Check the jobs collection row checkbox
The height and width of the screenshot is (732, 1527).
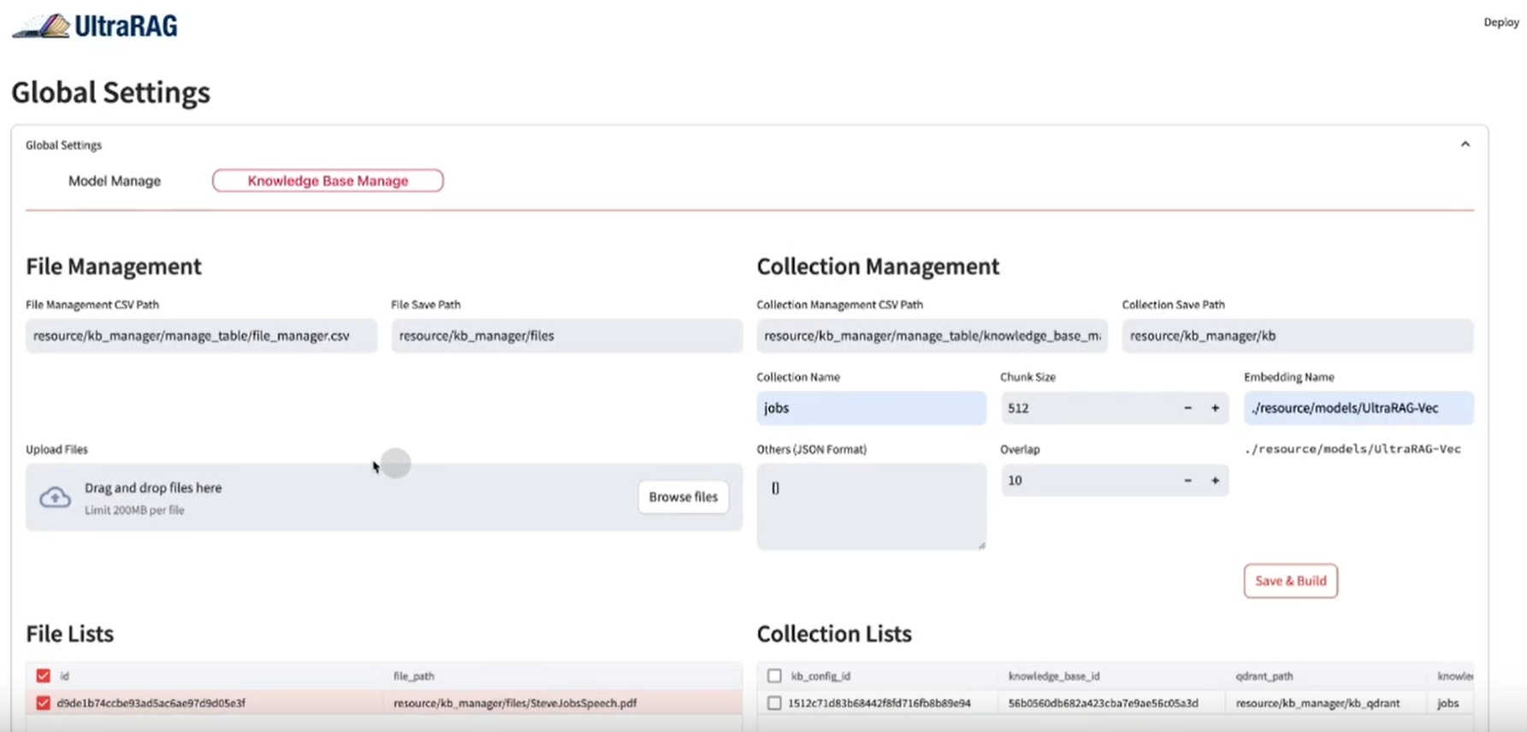[x=774, y=703]
